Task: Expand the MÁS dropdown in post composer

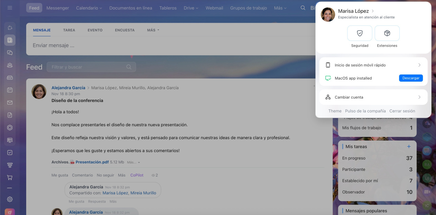Action: click(153, 30)
